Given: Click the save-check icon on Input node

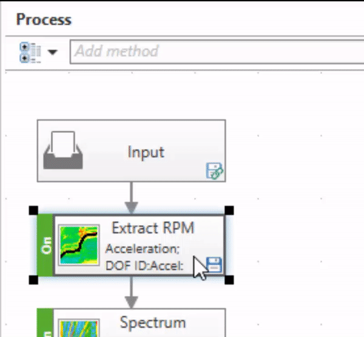Looking at the screenshot, I should pyautogui.click(x=215, y=172).
